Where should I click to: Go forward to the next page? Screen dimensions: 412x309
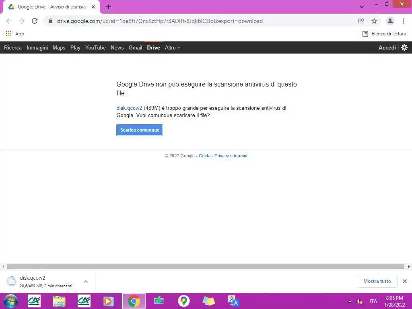22,21
